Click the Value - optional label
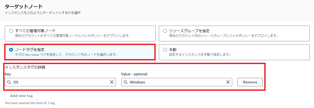The height and width of the screenshot is (108, 314). 134,74
